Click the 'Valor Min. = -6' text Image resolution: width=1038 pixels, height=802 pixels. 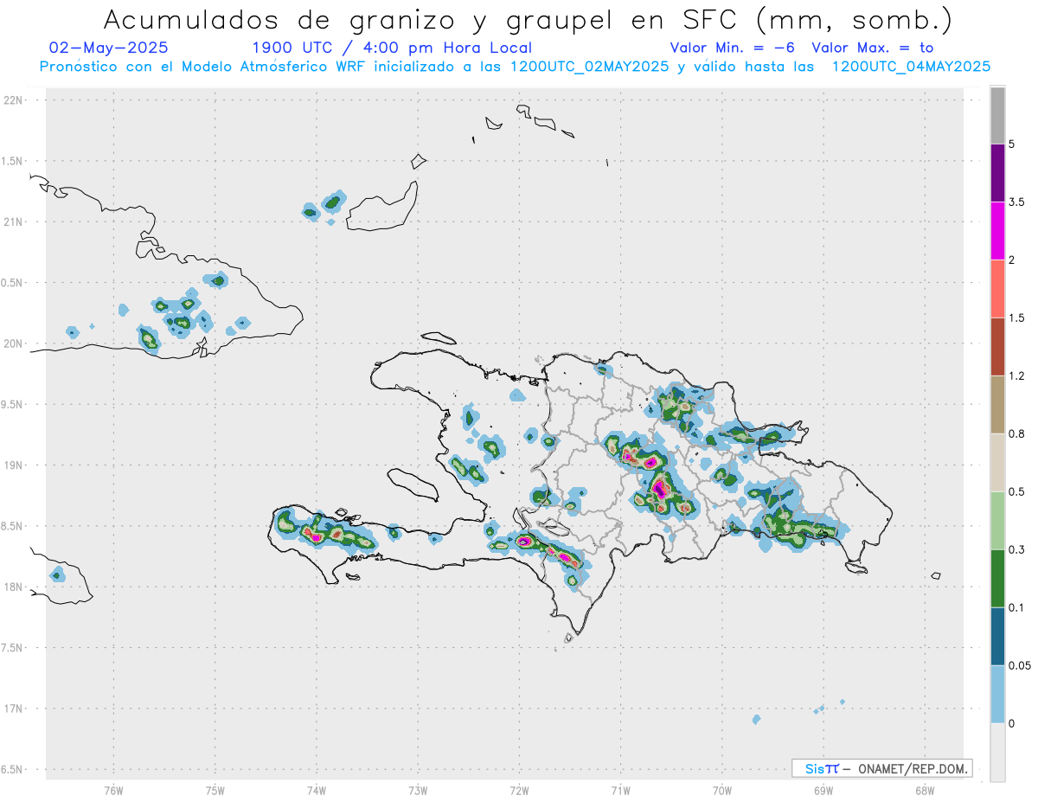[x=733, y=48]
